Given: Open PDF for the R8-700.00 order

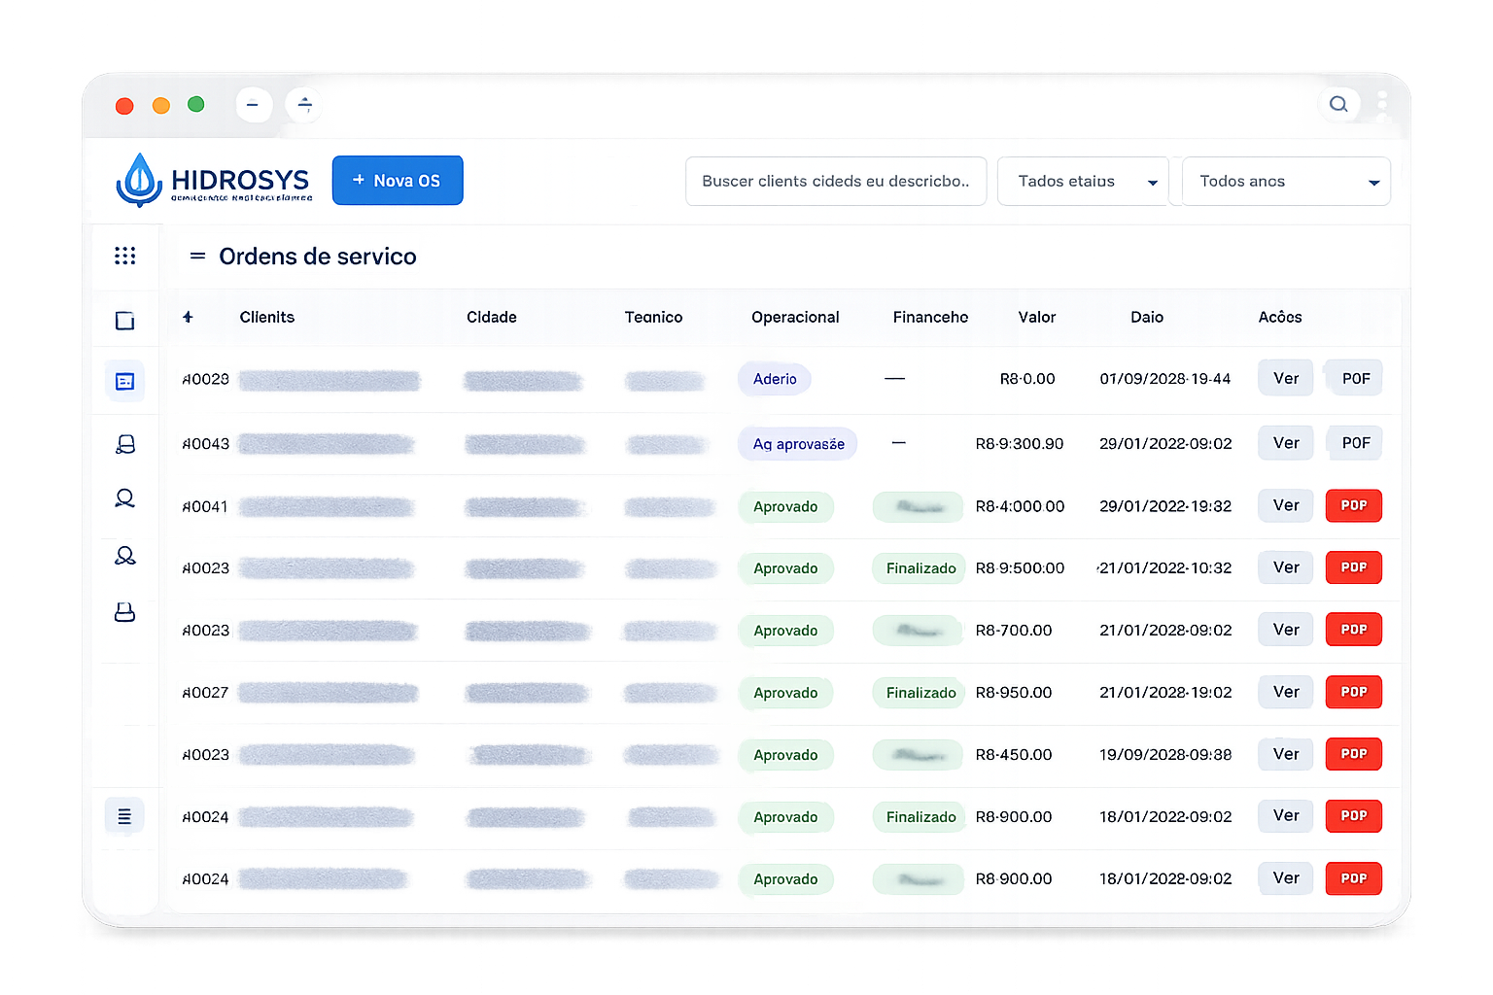Looking at the screenshot, I should tap(1353, 630).
